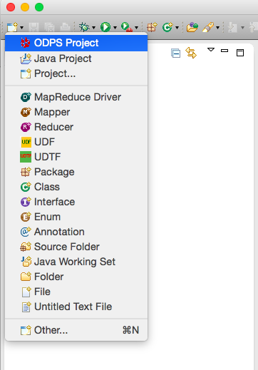Open the New Class dropdown arrow

coord(177,28)
